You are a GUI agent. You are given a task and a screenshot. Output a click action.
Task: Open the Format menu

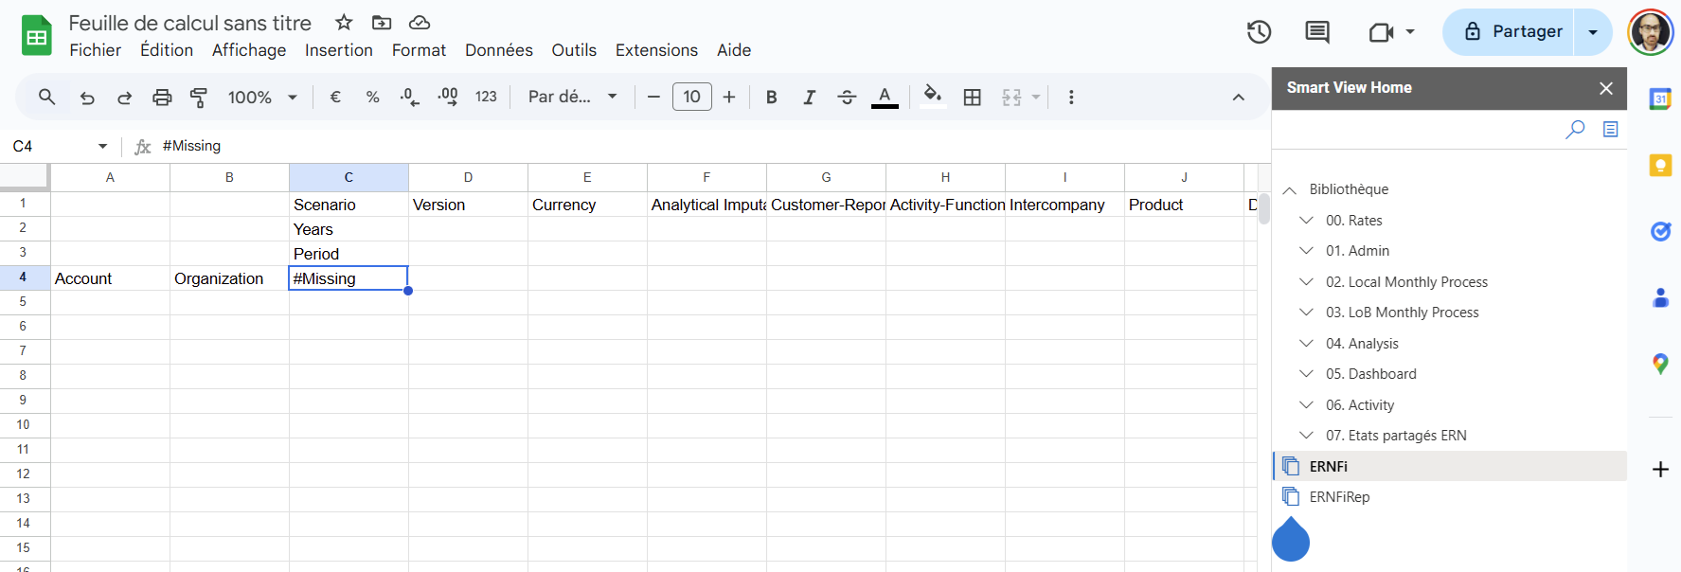[419, 50]
